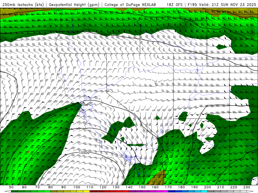Click the 170 value on the color scale
The height and width of the screenshot is (193, 258).
[x=168, y=187]
